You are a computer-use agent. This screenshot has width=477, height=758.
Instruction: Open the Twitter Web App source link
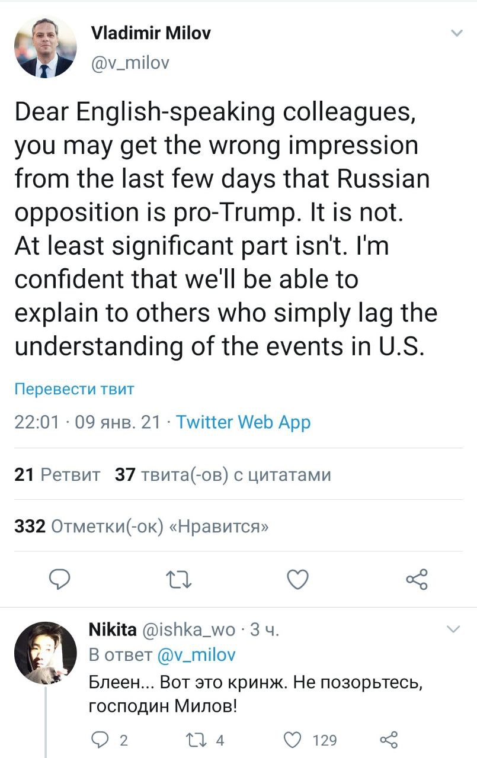[x=243, y=422]
